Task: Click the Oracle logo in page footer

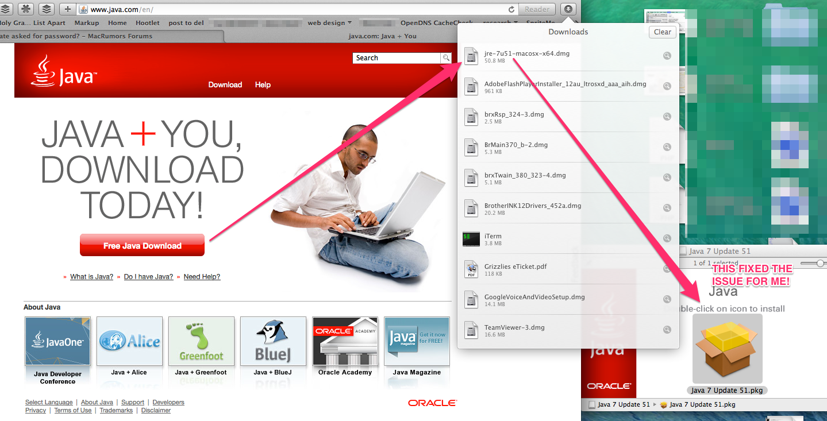Action: click(433, 403)
